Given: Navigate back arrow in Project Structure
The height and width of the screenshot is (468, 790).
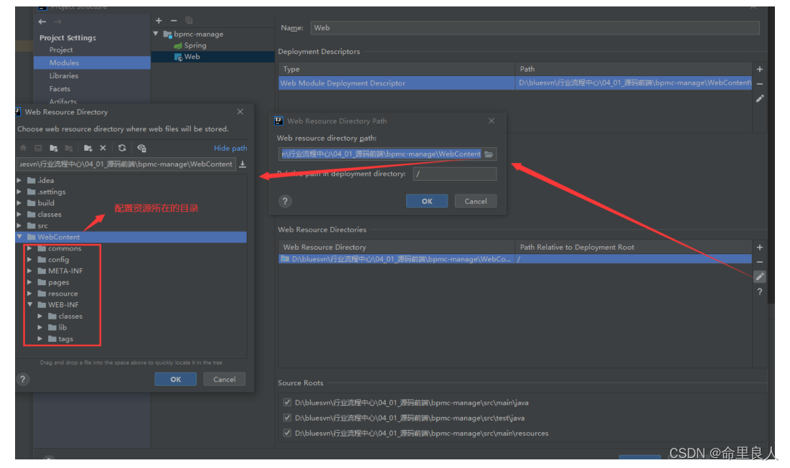Looking at the screenshot, I should [42, 22].
